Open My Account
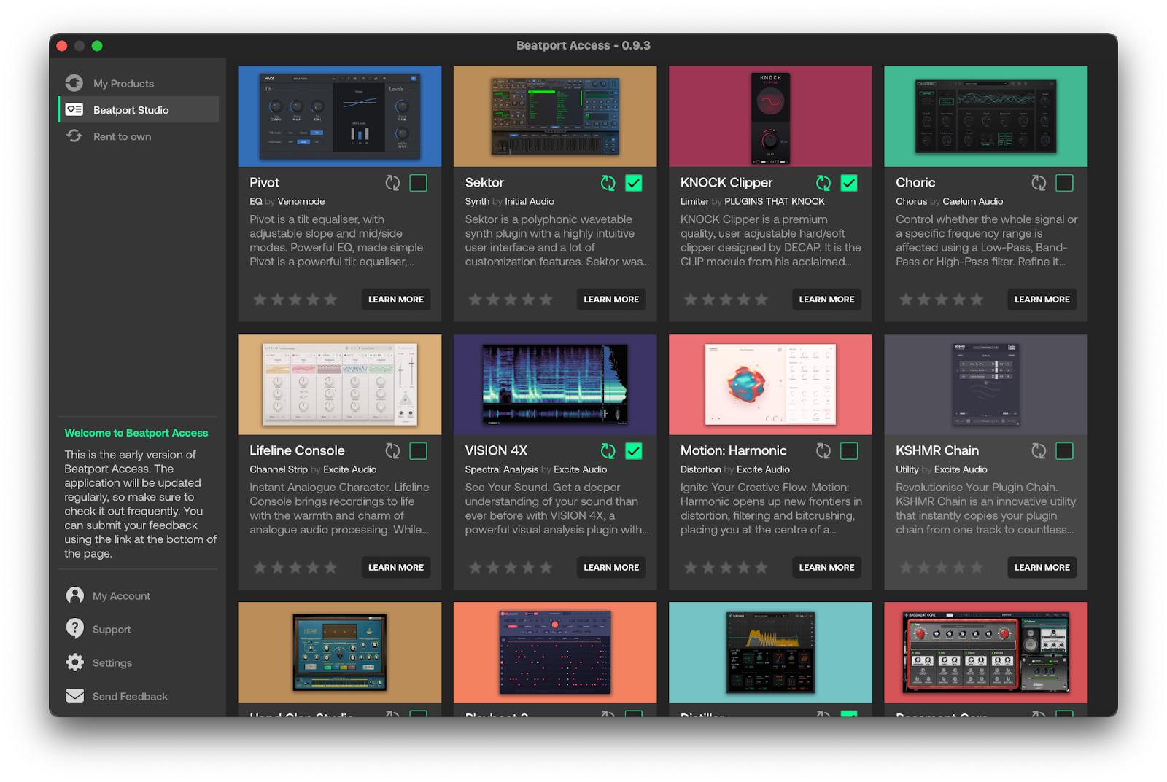This screenshot has width=1167, height=782. point(74,595)
